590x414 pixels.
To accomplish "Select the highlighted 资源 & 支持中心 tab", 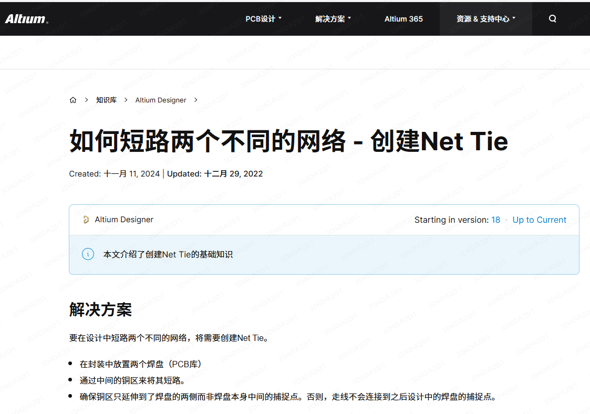I will coord(485,18).
